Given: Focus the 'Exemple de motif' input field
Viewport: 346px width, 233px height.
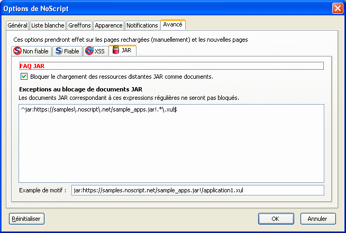Looking at the screenshot, I should 197,190.
